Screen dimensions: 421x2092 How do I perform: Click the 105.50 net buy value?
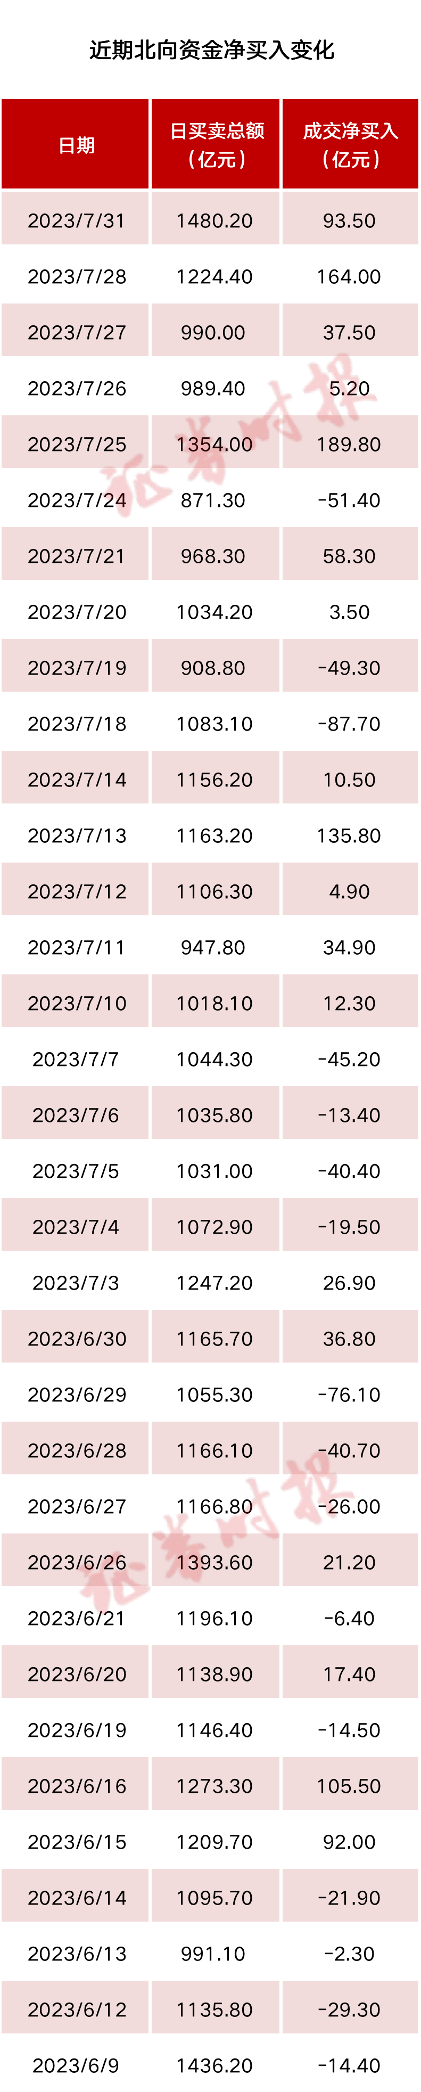[349, 1786]
